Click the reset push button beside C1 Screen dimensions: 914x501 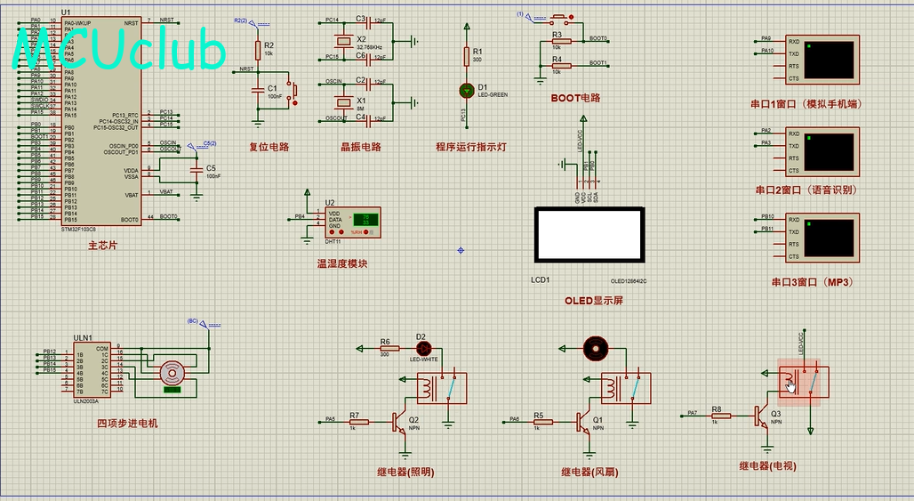(x=293, y=91)
